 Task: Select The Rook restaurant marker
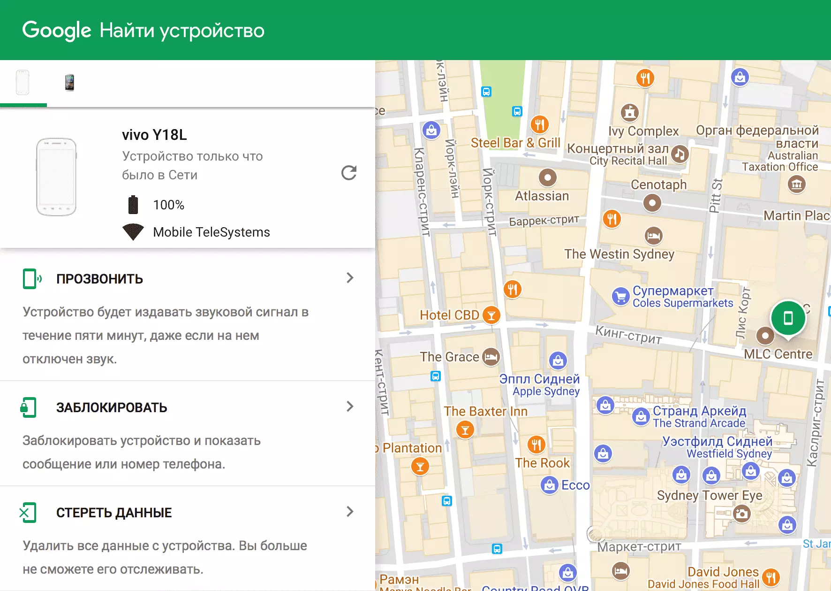coord(536,445)
